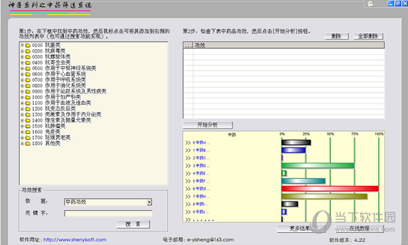Click the 全部删除 button
The image size is (408, 245).
(369, 36)
